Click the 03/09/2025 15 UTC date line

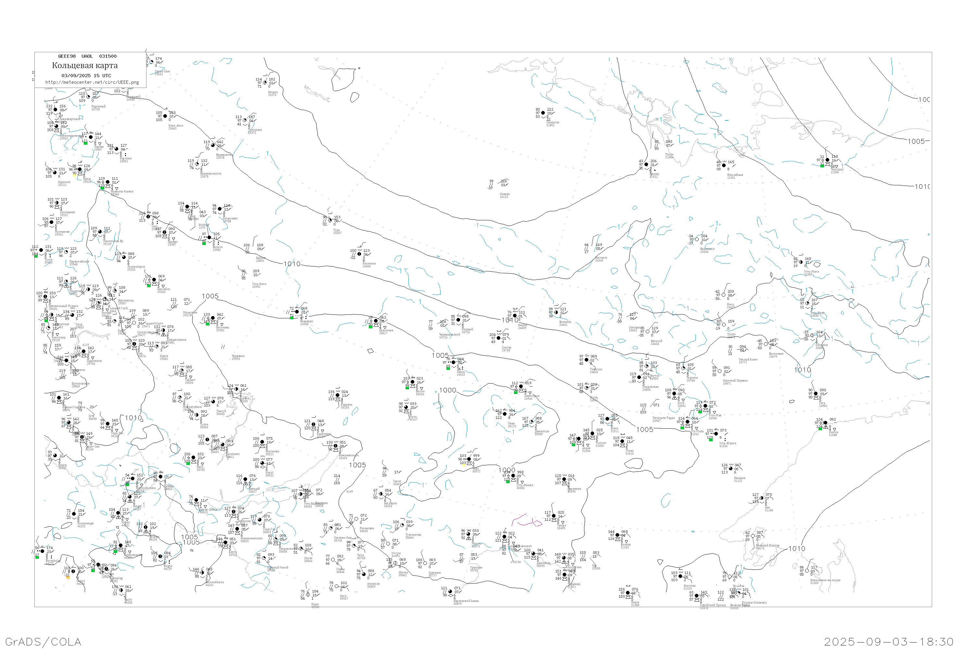(x=86, y=76)
